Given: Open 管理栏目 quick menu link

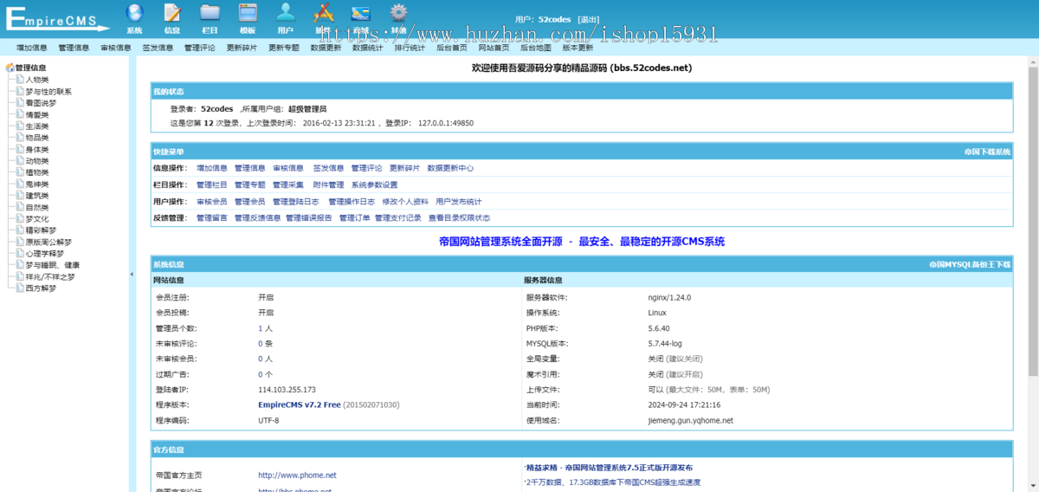Looking at the screenshot, I should [x=212, y=184].
